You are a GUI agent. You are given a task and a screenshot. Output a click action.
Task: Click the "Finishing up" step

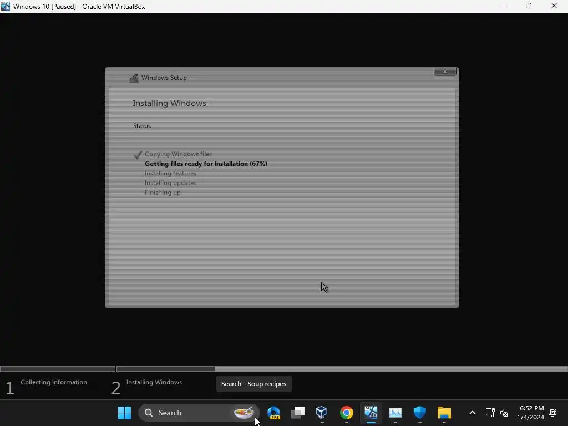(x=163, y=192)
